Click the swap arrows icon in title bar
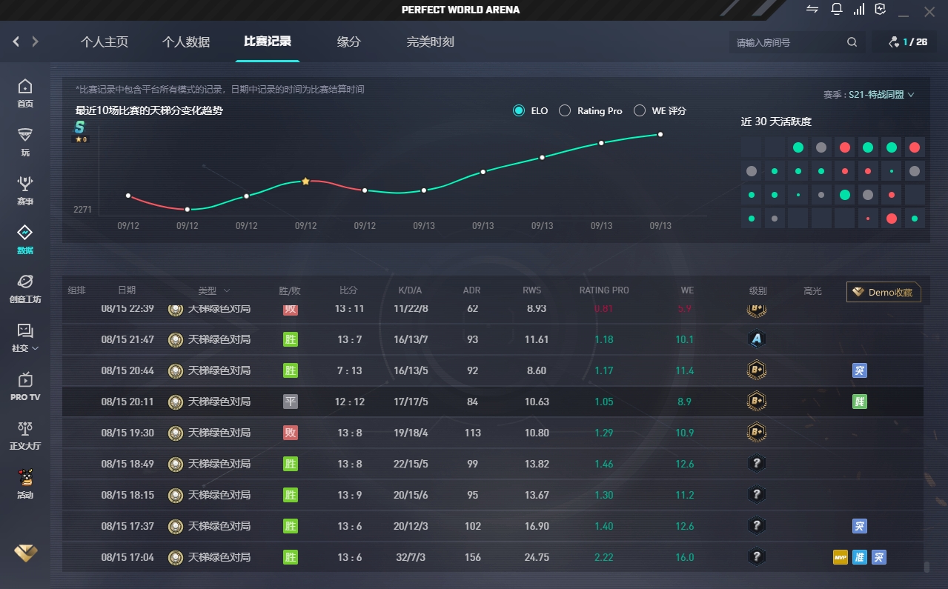 pos(813,10)
